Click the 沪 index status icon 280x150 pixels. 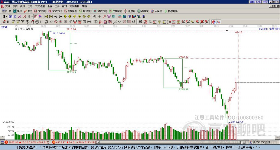[x=6, y=142]
